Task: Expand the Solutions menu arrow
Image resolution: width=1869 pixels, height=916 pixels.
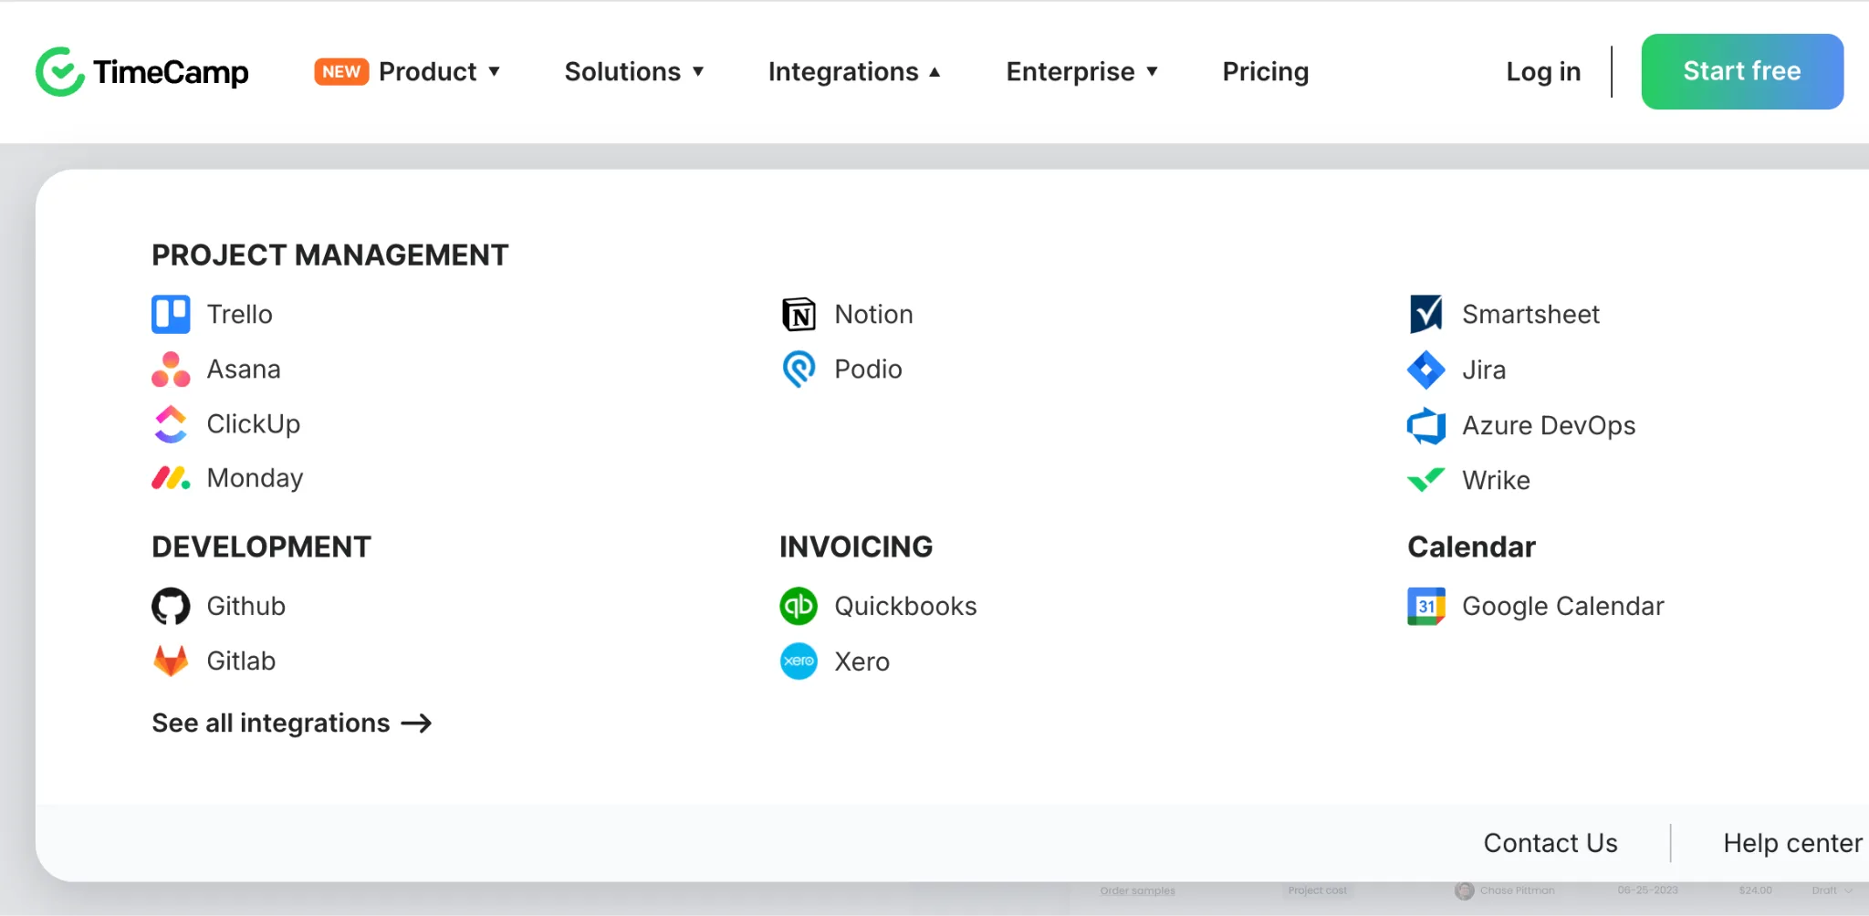Action: [698, 72]
